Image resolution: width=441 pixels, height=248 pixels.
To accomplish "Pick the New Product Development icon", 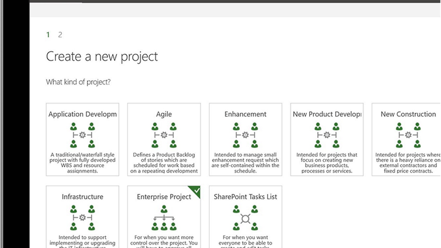I will click(x=327, y=135).
